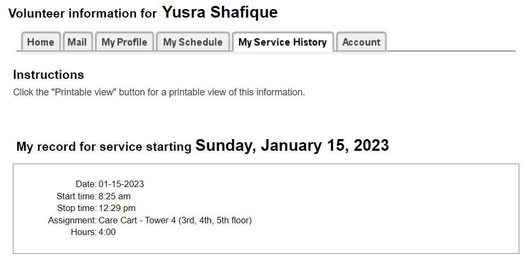Switch to the Mail tab
The width and height of the screenshot is (531, 259).
77,42
